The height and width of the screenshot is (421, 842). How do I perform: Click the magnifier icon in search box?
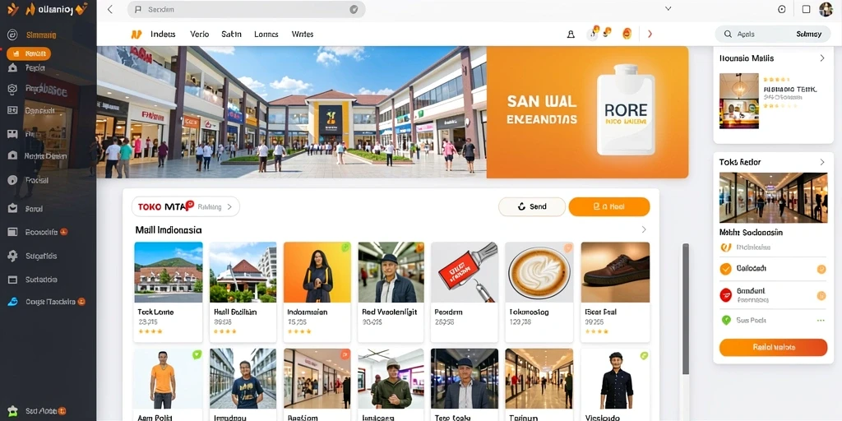(x=728, y=34)
